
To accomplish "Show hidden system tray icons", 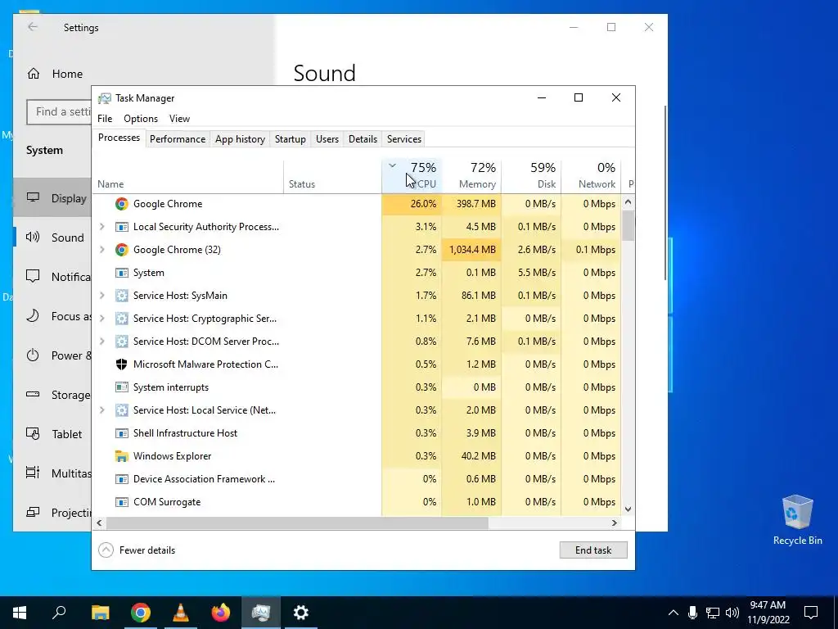I will (x=674, y=613).
